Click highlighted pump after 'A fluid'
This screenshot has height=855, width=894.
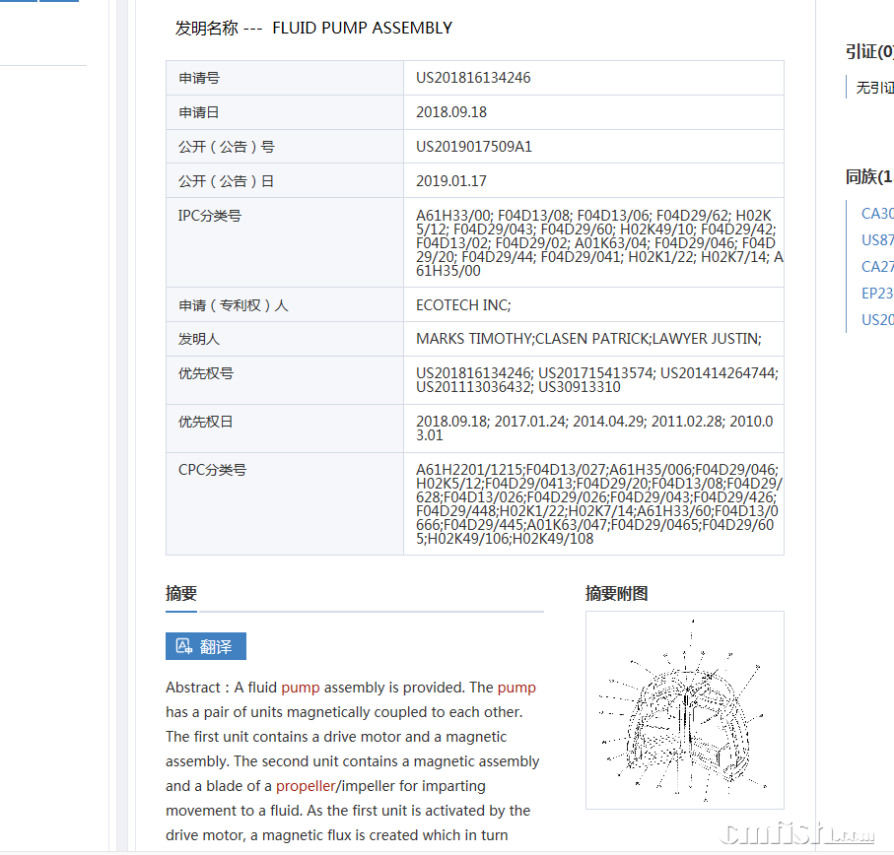point(301,688)
